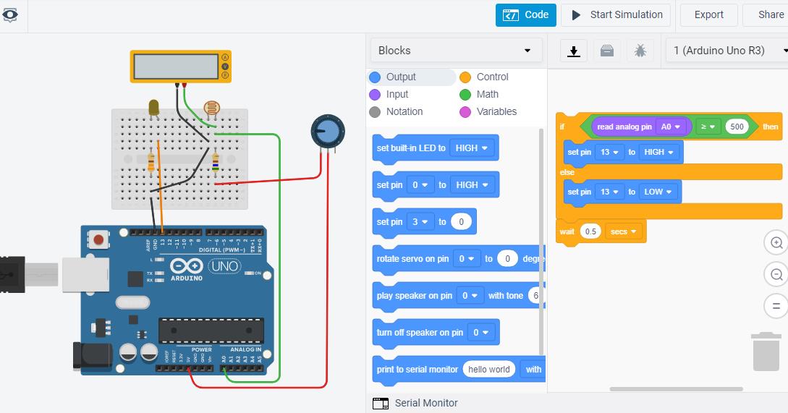
Task: Zoom in on the blocks workspace
Action: [776, 243]
